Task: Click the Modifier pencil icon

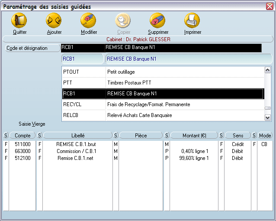Action: (x=88, y=20)
